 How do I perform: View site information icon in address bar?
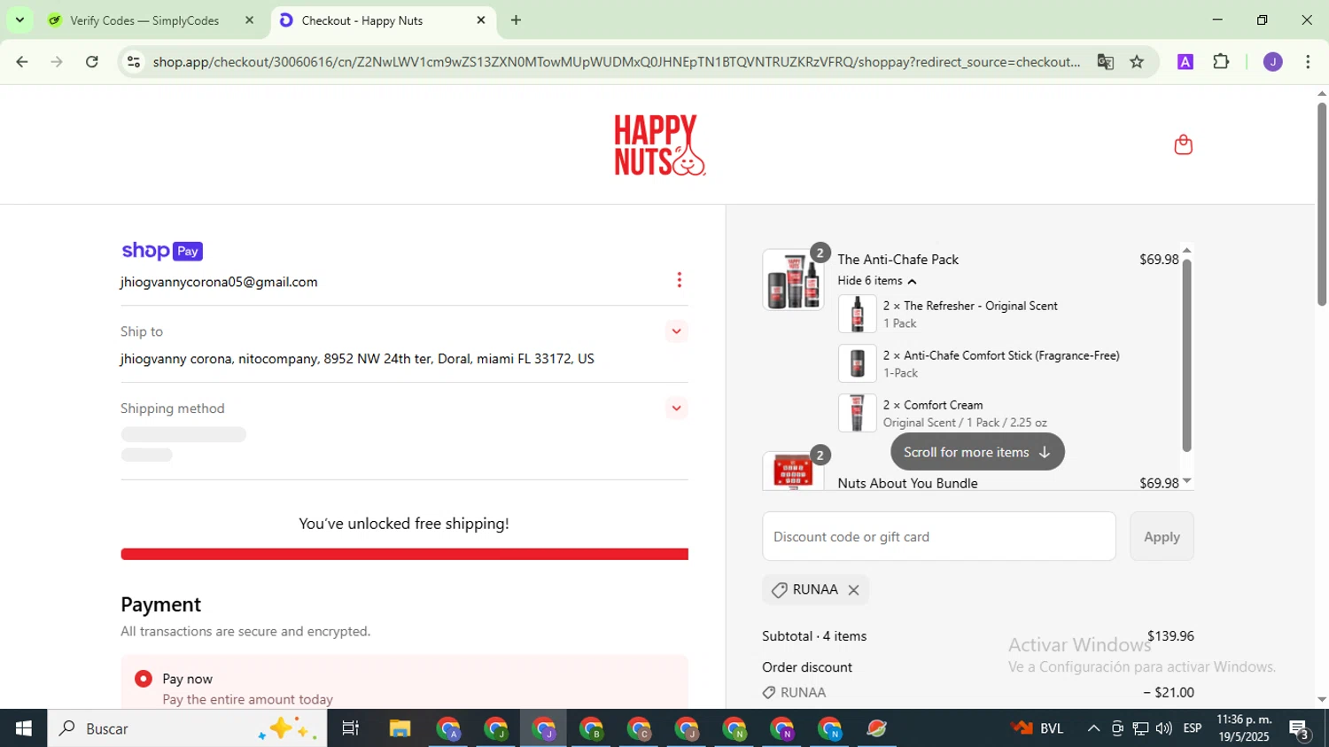pyautogui.click(x=134, y=62)
